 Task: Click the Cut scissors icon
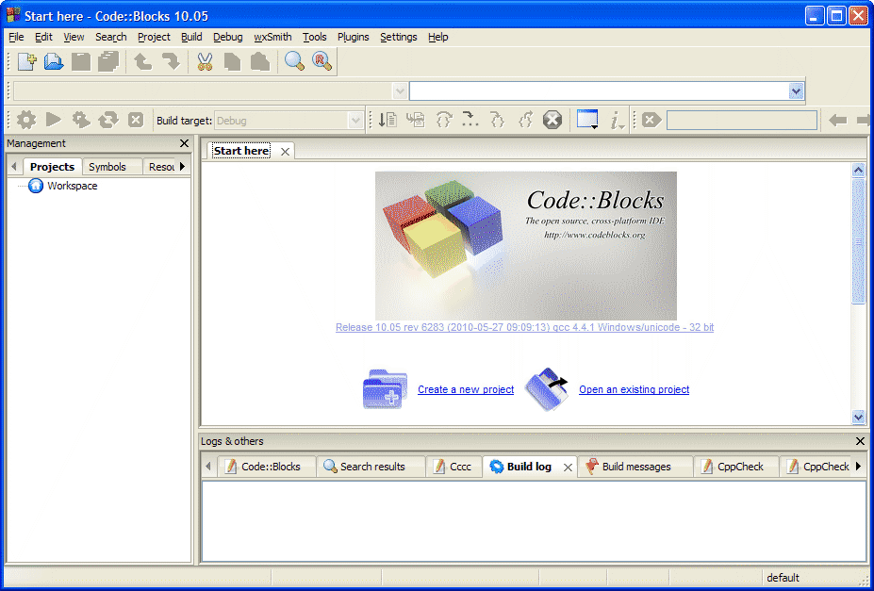click(x=205, y=62)
